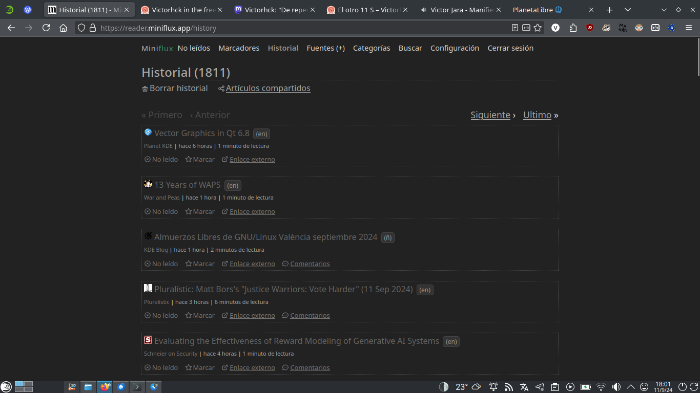Click Marcar on the Almuerzos Libres entry
This screenshot has height=393, width=700.
coord(200,264)
